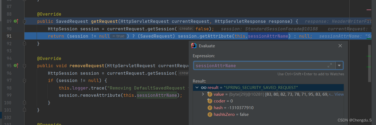Click the "create:" parameter hint on line 90
This screenshot has height=125, width=376.
pos(186,29)
